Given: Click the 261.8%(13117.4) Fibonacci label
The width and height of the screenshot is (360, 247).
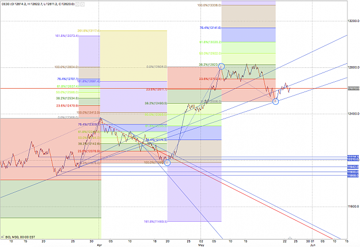Looking at the screenshot, I should 89,31.
